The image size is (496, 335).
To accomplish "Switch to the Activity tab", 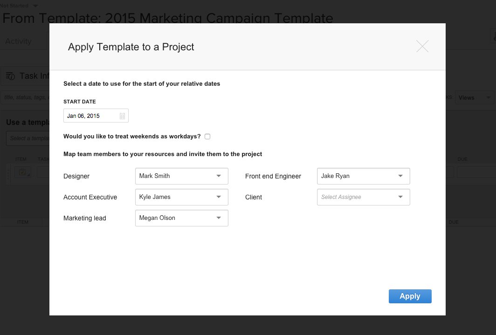I will coord(18,41).
